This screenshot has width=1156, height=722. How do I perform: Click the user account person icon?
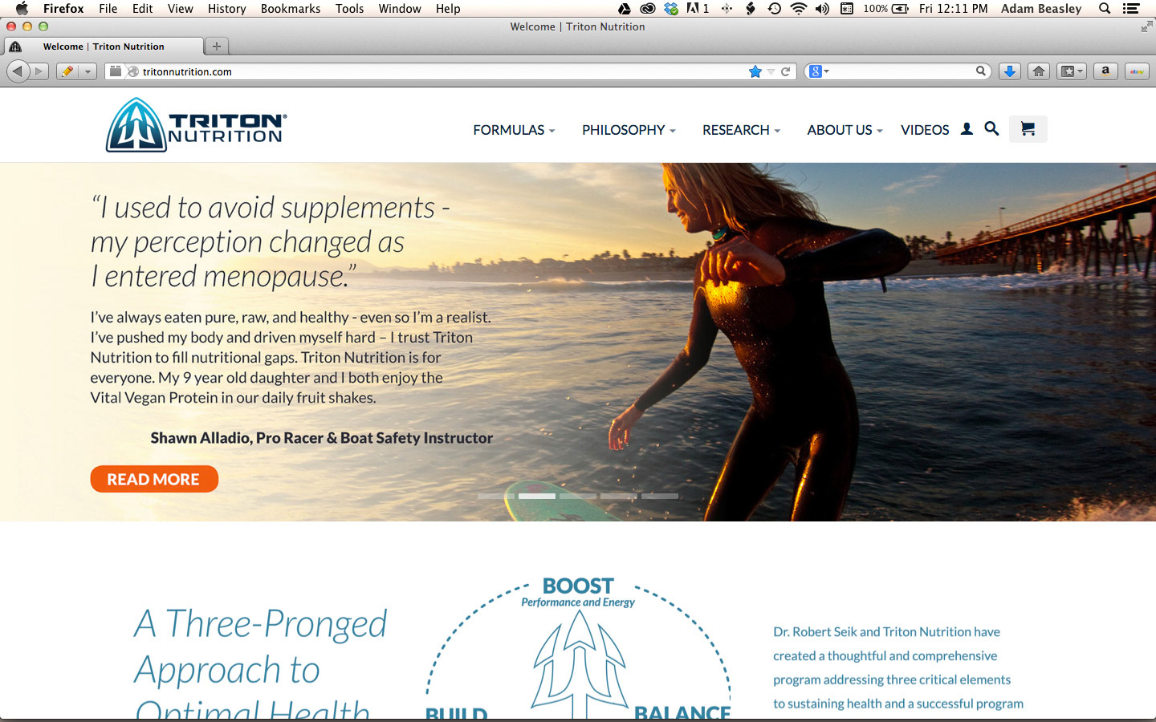click(x=967, y=128)
